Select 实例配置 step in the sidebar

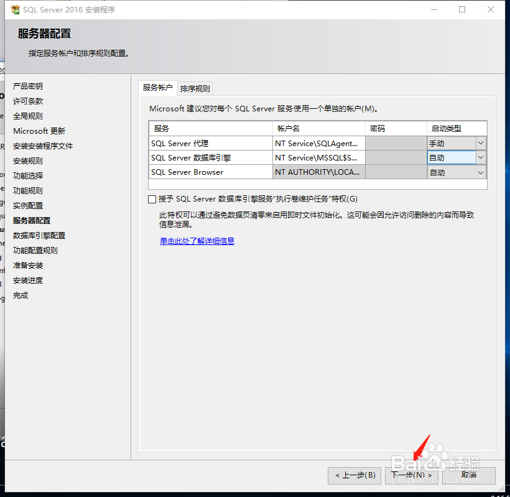(x=28, y=206)
